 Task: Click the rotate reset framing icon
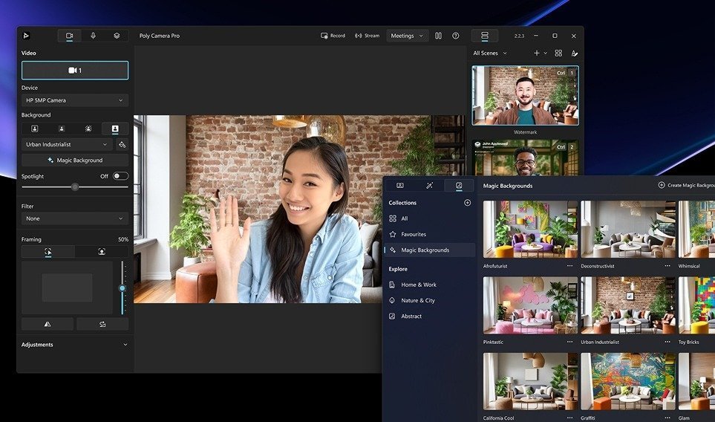pos(102,324)
